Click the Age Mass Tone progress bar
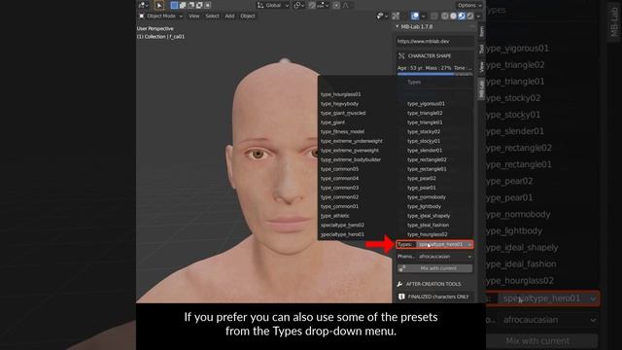Viewport: 622px width, 350px height. tap(434, 74)
